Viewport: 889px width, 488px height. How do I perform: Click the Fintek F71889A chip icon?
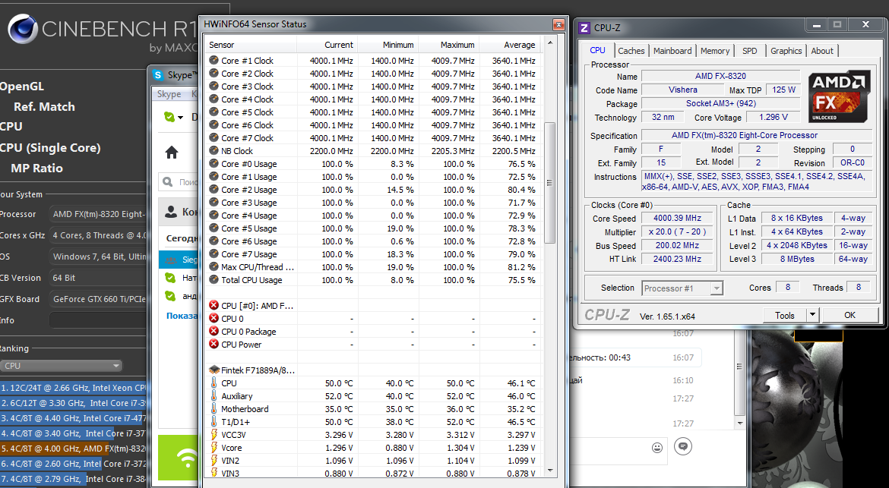214,370
